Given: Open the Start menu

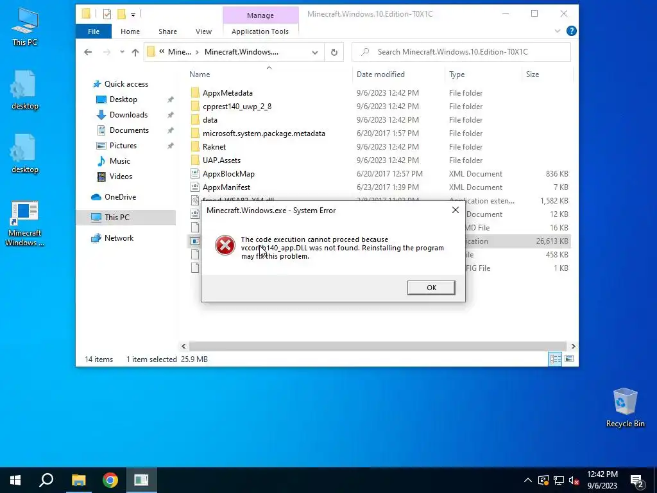Looking at the screenshot, I should pyautogui.click(x=15, y=480).
